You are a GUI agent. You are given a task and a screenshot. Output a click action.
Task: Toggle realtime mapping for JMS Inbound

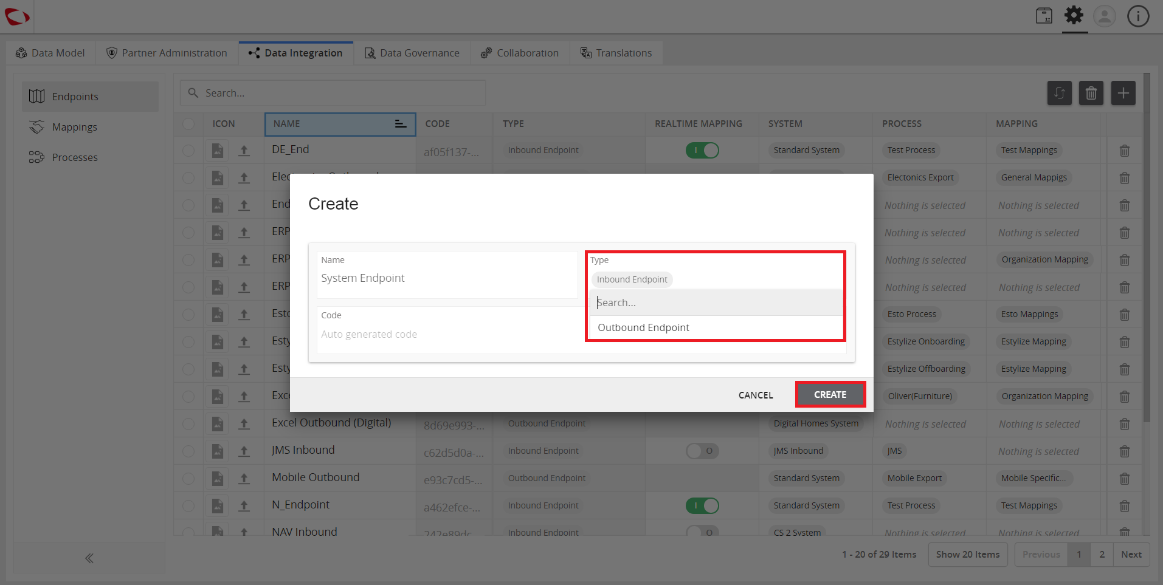[702, 451]
